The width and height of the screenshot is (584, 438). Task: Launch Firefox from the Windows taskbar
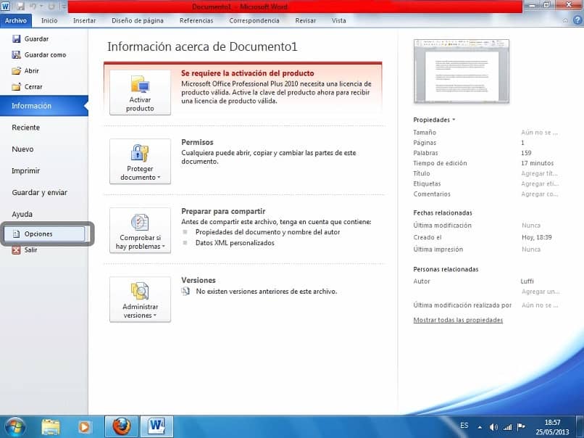point(121,426)
